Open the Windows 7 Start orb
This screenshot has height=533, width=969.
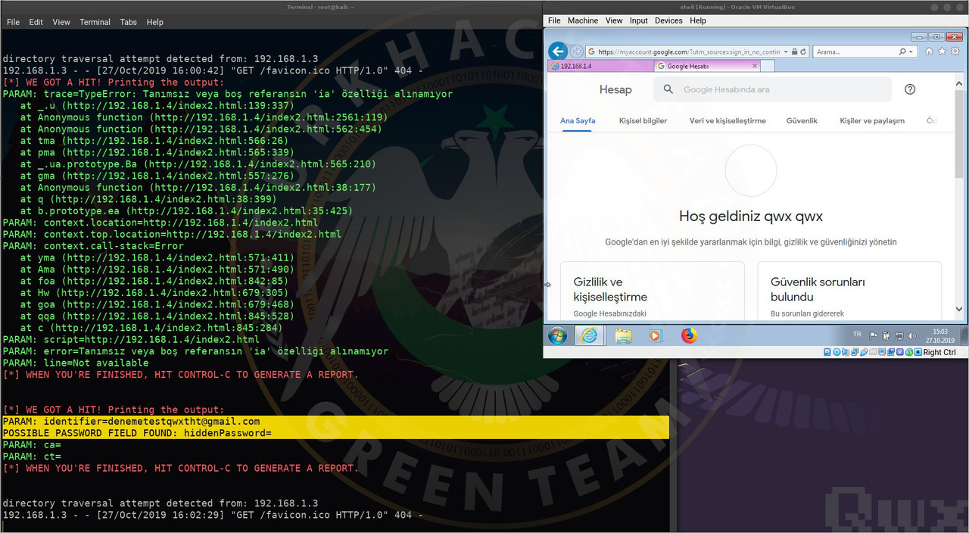[x=557, y=335]
